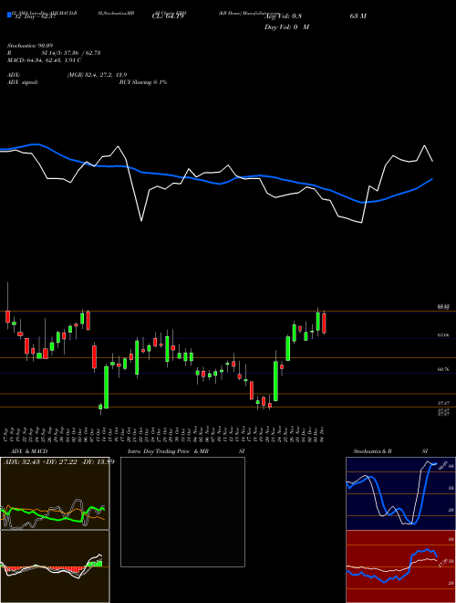Click the 57.87 price axis label

click(x=443, y=403)
